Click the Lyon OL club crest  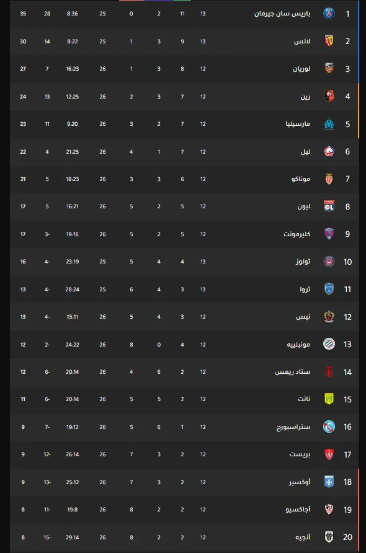coord(329,206)
